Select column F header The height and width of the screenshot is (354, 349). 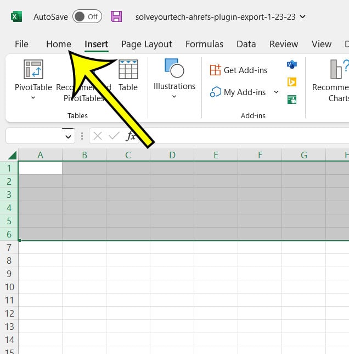tap(260, 155)
